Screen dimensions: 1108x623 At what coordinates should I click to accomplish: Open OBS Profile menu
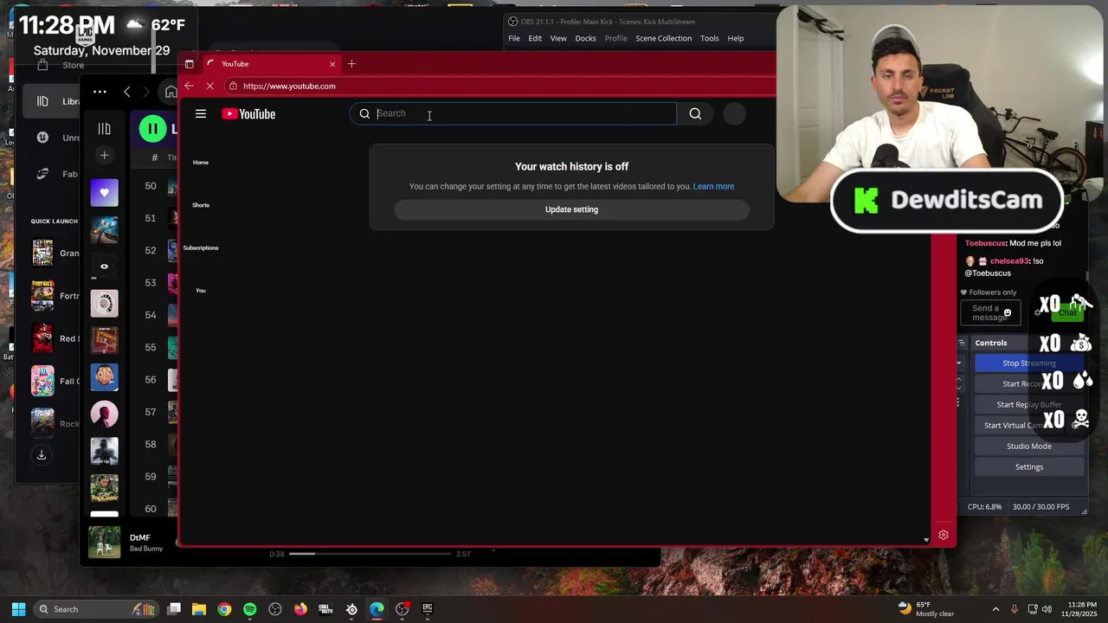[616, 38]
